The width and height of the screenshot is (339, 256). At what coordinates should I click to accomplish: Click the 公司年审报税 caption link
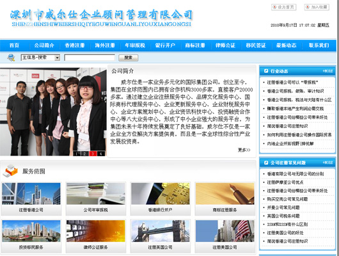95,210
